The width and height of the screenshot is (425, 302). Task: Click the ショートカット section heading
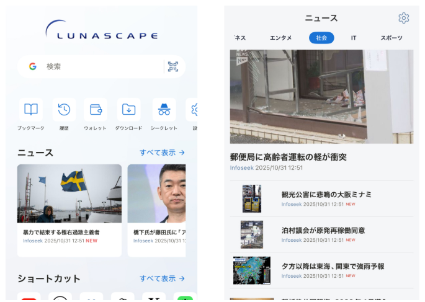49,278
